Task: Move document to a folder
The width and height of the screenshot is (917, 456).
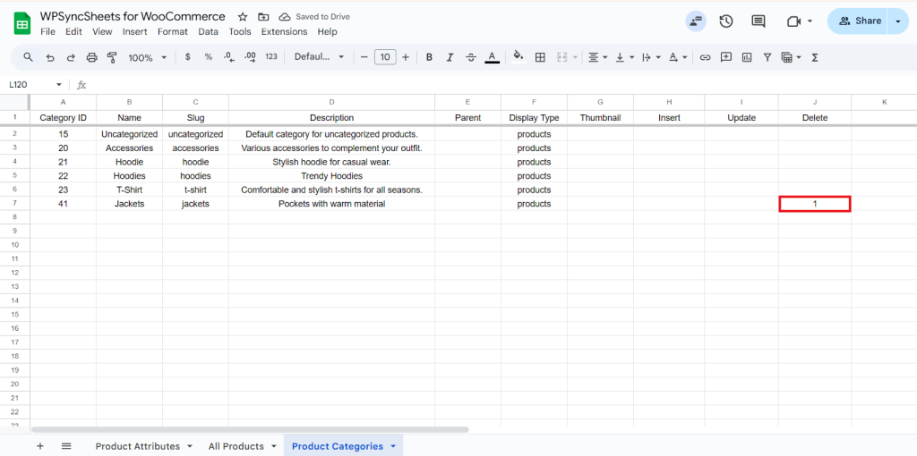Action: click(264, 16)
